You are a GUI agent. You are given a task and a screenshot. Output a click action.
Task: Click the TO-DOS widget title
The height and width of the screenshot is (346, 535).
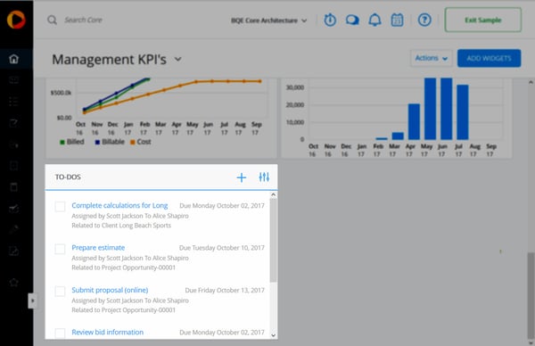[x=68, y=177]
